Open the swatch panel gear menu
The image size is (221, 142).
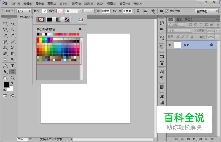tap(80, 29)
